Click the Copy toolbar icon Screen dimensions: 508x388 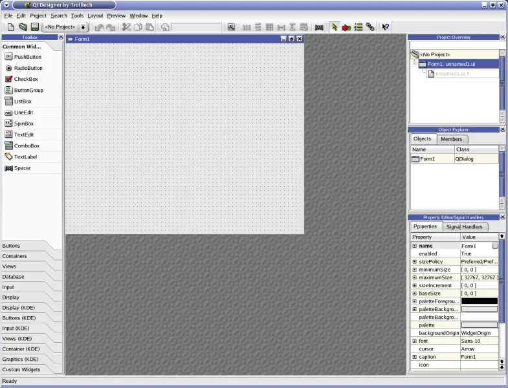[x=138, y=27]
